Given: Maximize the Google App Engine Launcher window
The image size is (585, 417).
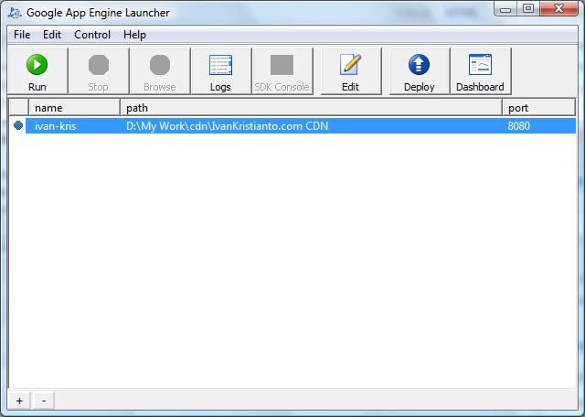Looking at the screenshot, I should point(528,9).
